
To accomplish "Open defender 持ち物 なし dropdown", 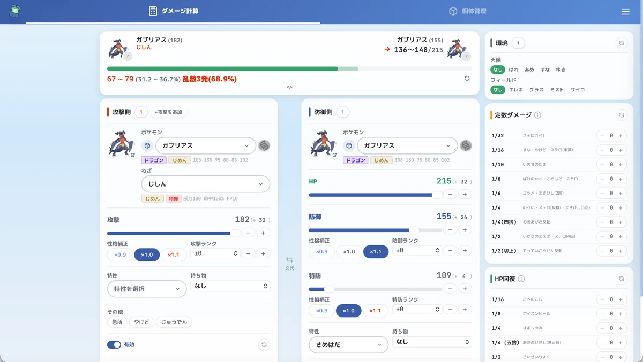I will [432, 342].
